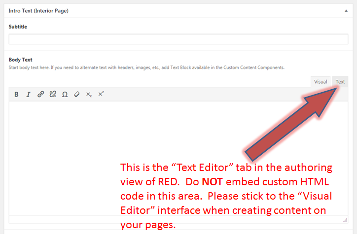Click the 'Start body text here' help text
This screenshot has height=238, width=357.
(146, 68)
